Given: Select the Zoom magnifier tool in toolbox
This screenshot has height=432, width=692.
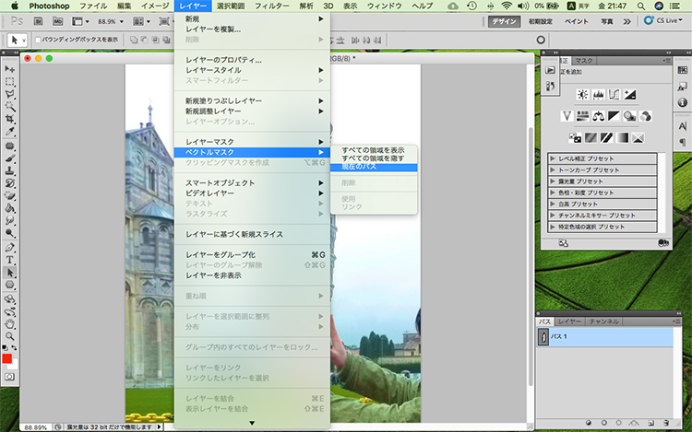Looking at the screenshot, I should coord(10,336).
